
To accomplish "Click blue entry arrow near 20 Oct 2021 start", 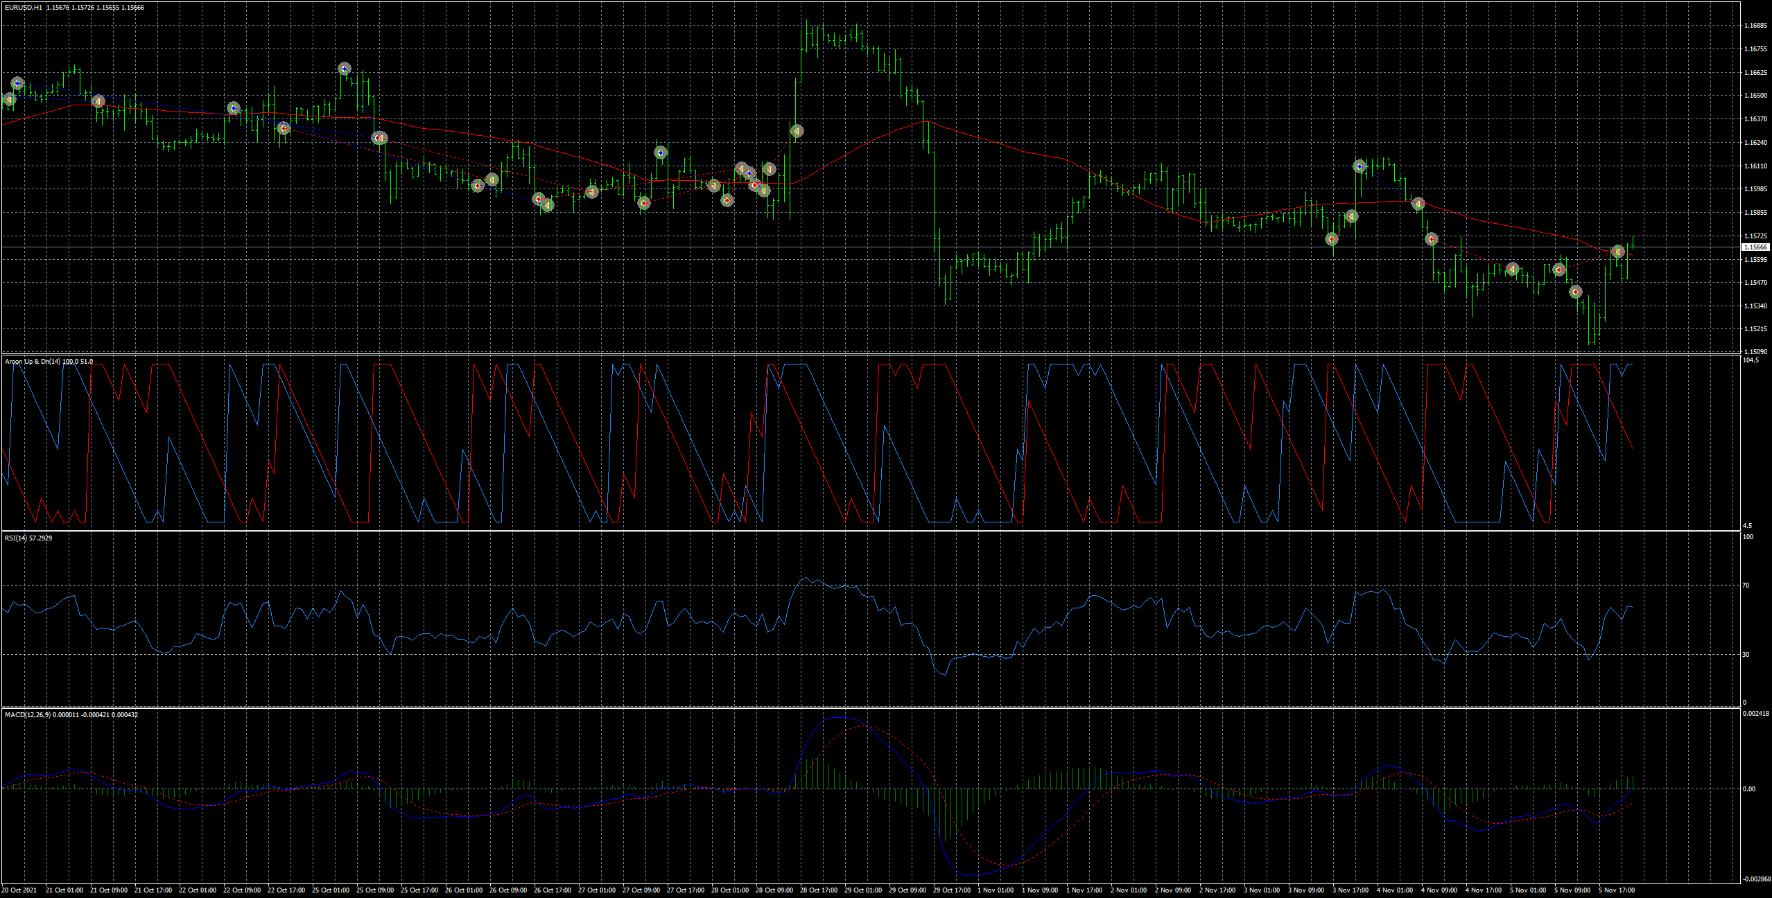I will [x=17, y=83].
